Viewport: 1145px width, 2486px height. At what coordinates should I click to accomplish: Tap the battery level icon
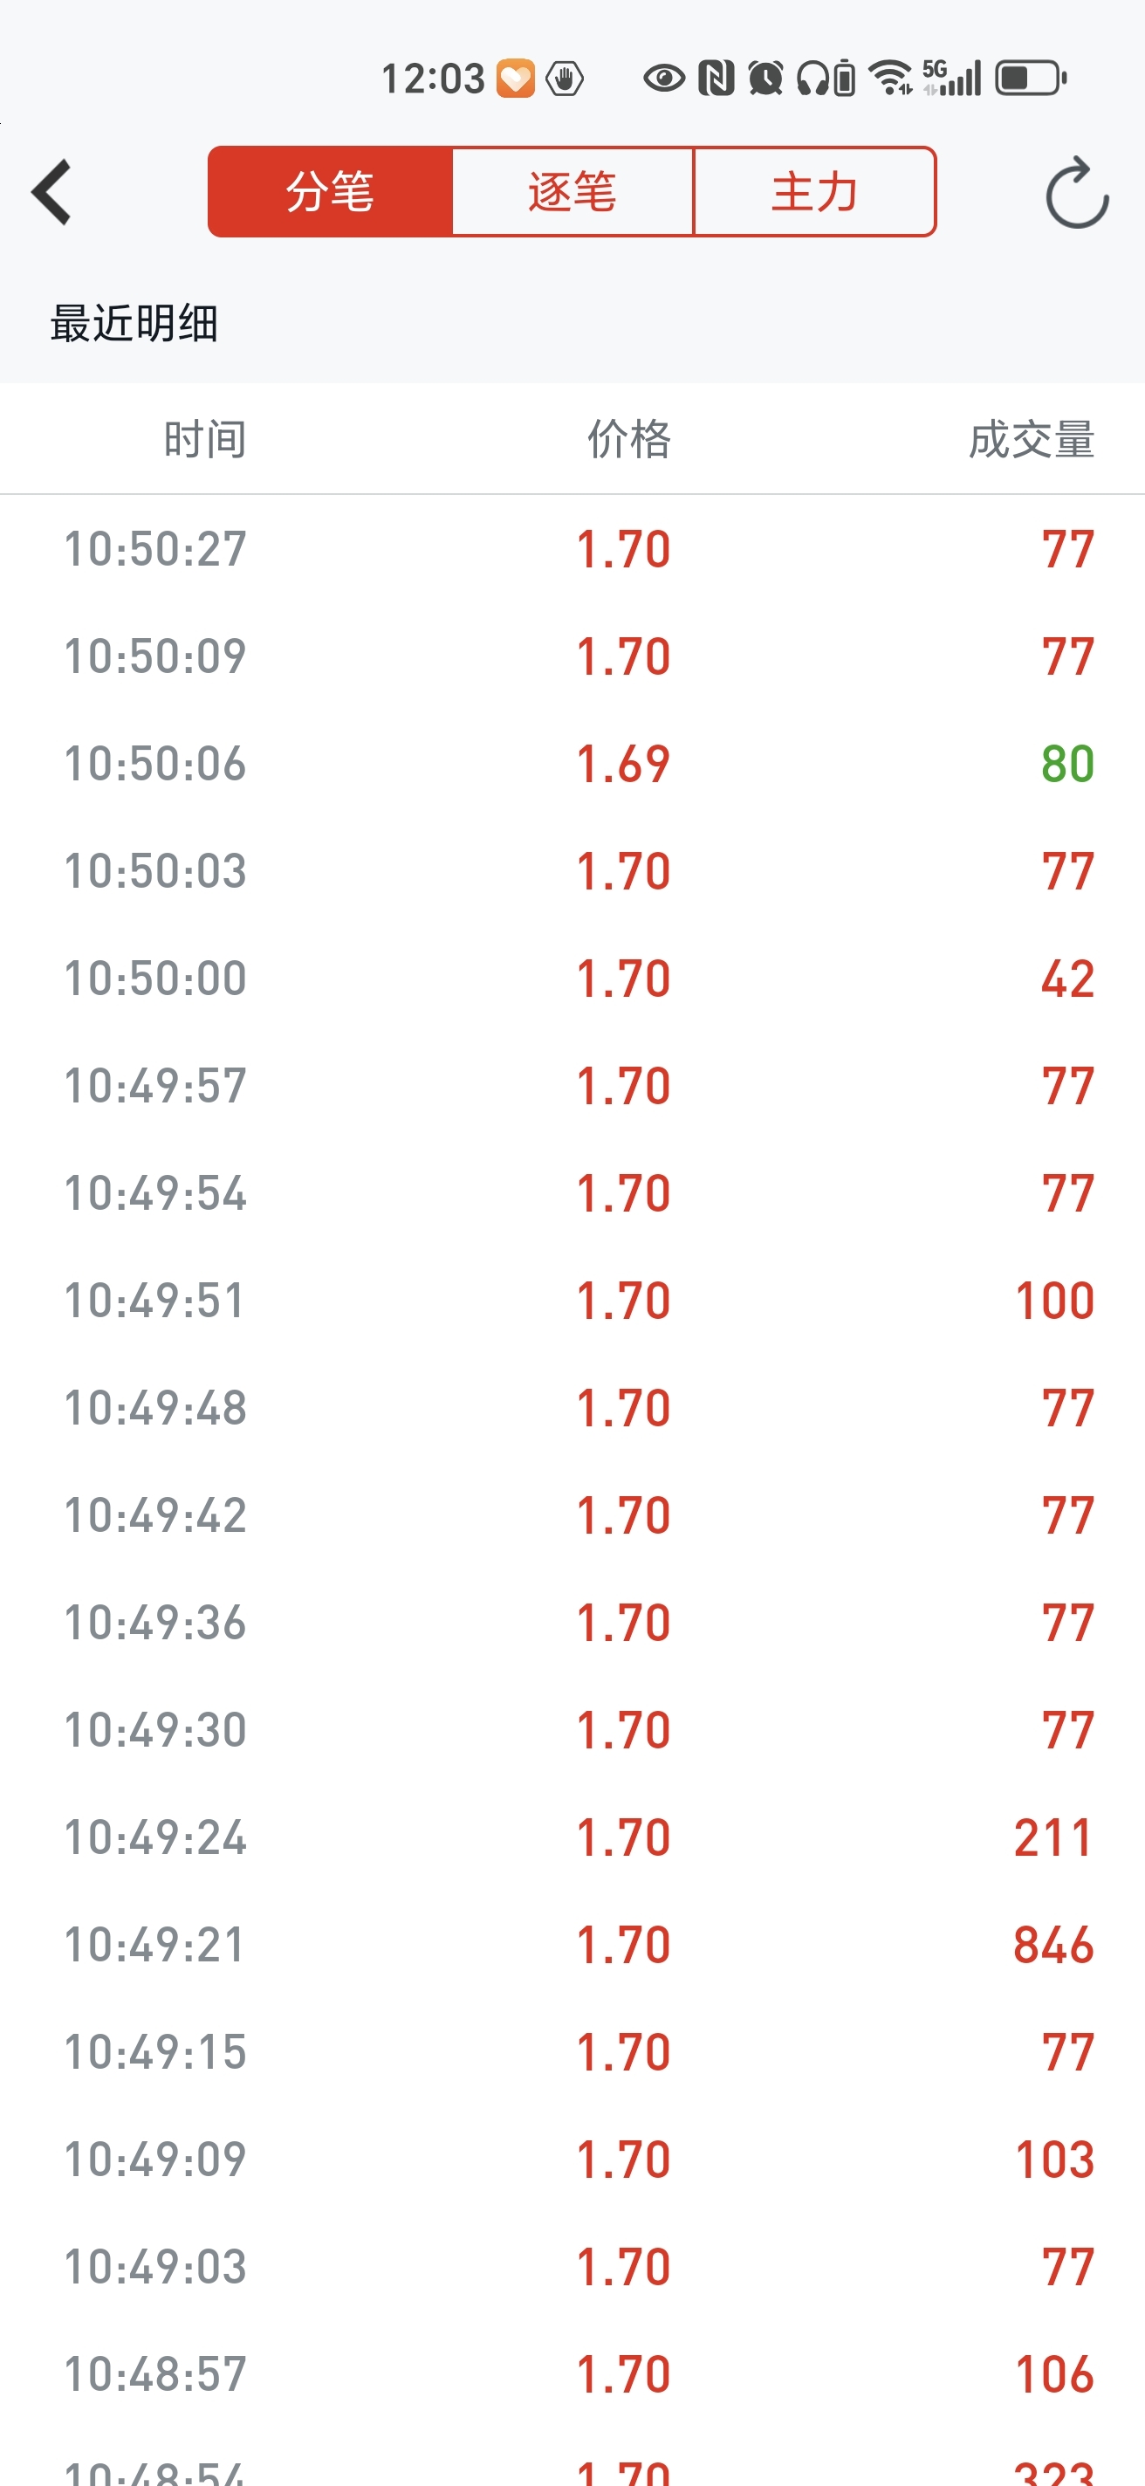click(1029, 79)
